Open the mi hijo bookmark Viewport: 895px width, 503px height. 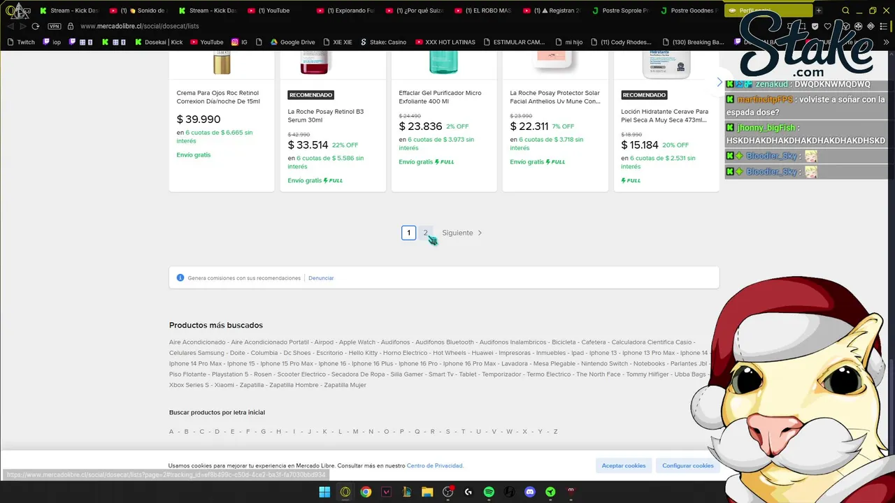coord(568,42)
